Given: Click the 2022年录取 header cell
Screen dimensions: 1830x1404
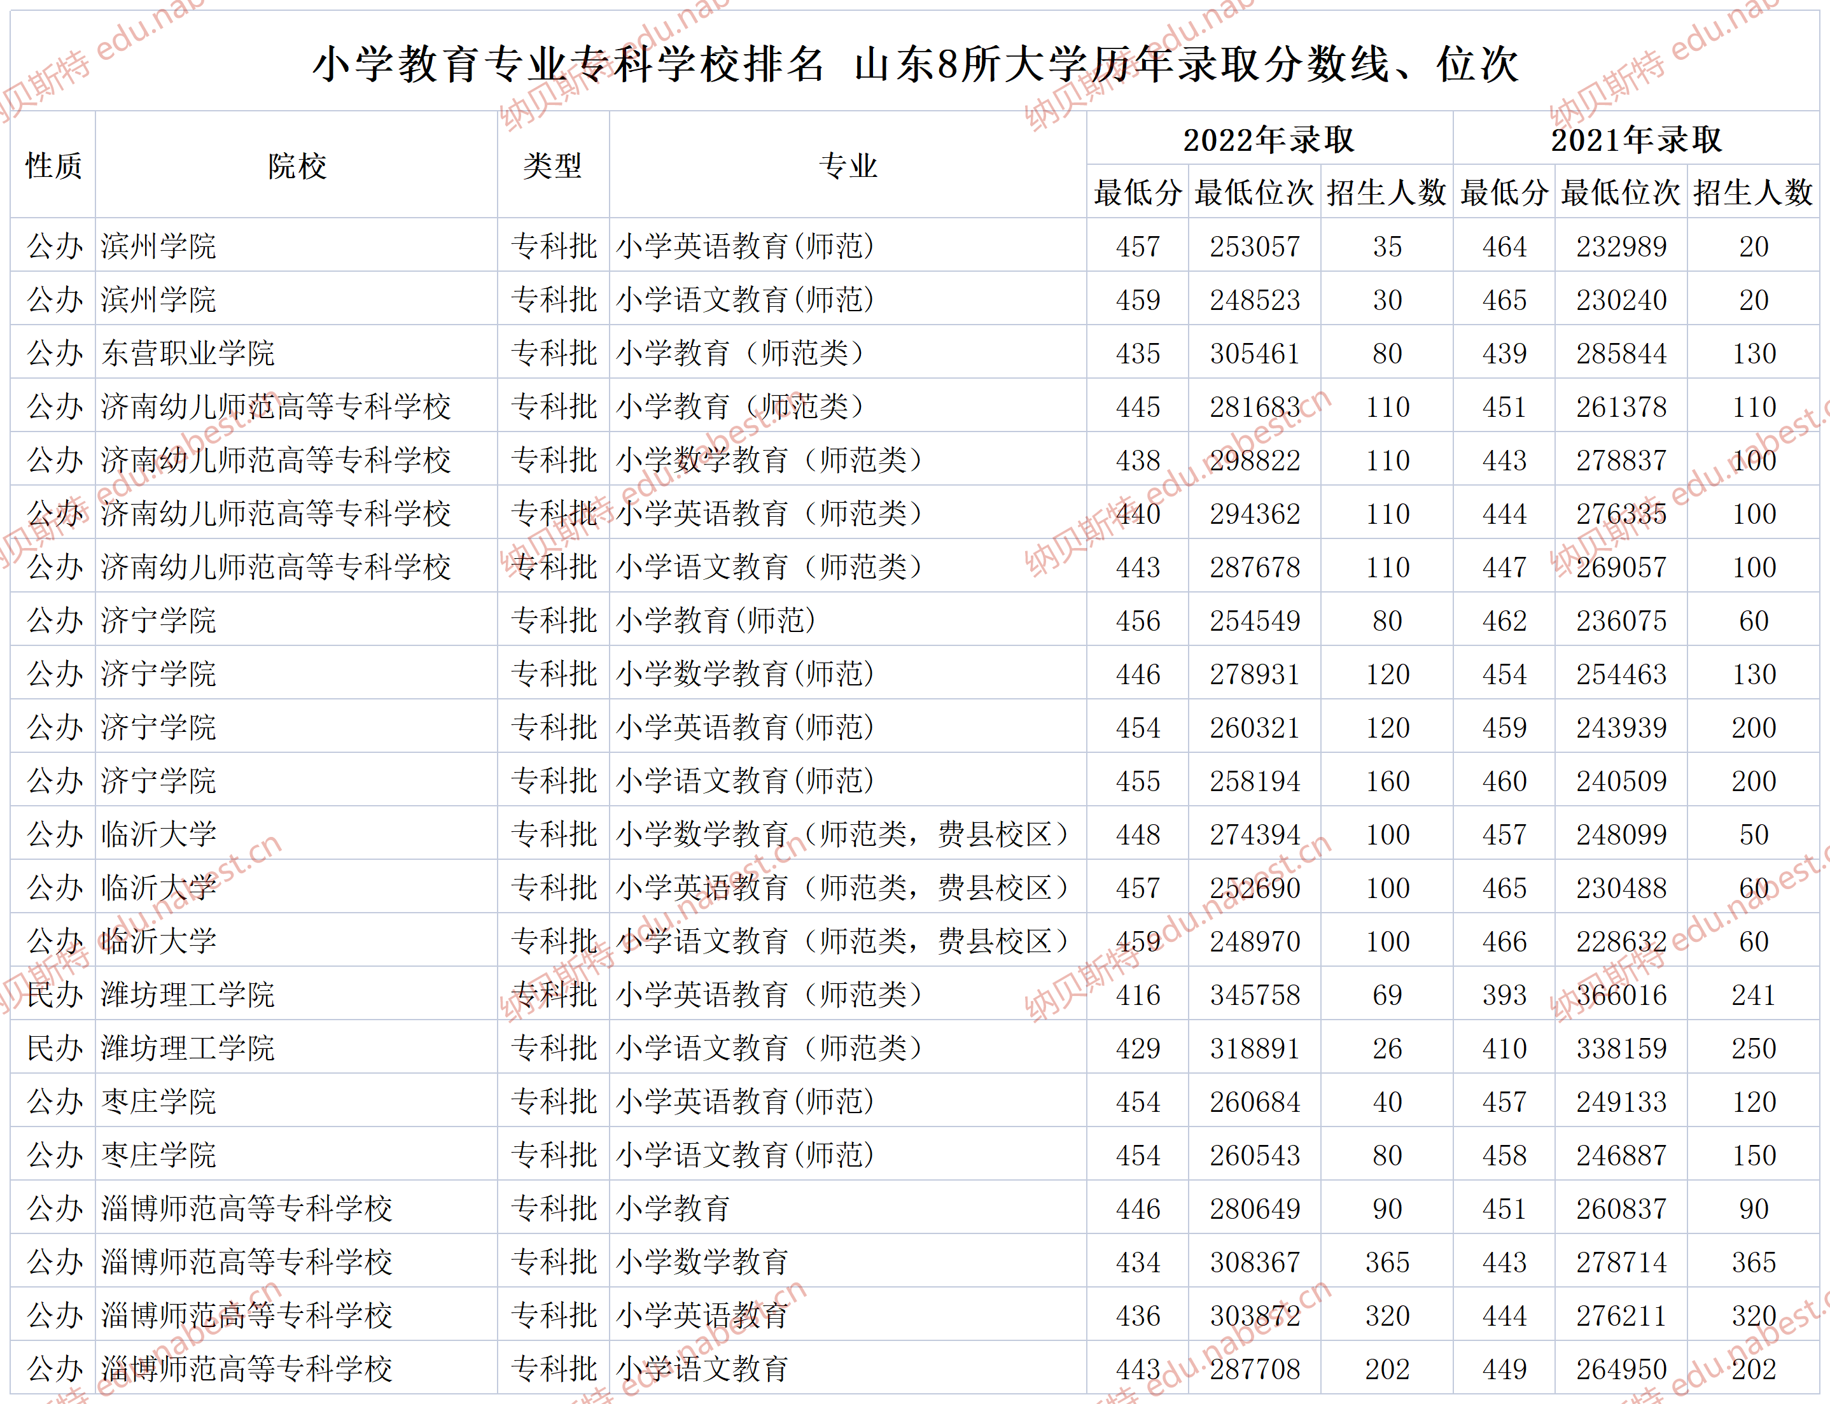Looking at the screenshot, I should [1269, 139].
